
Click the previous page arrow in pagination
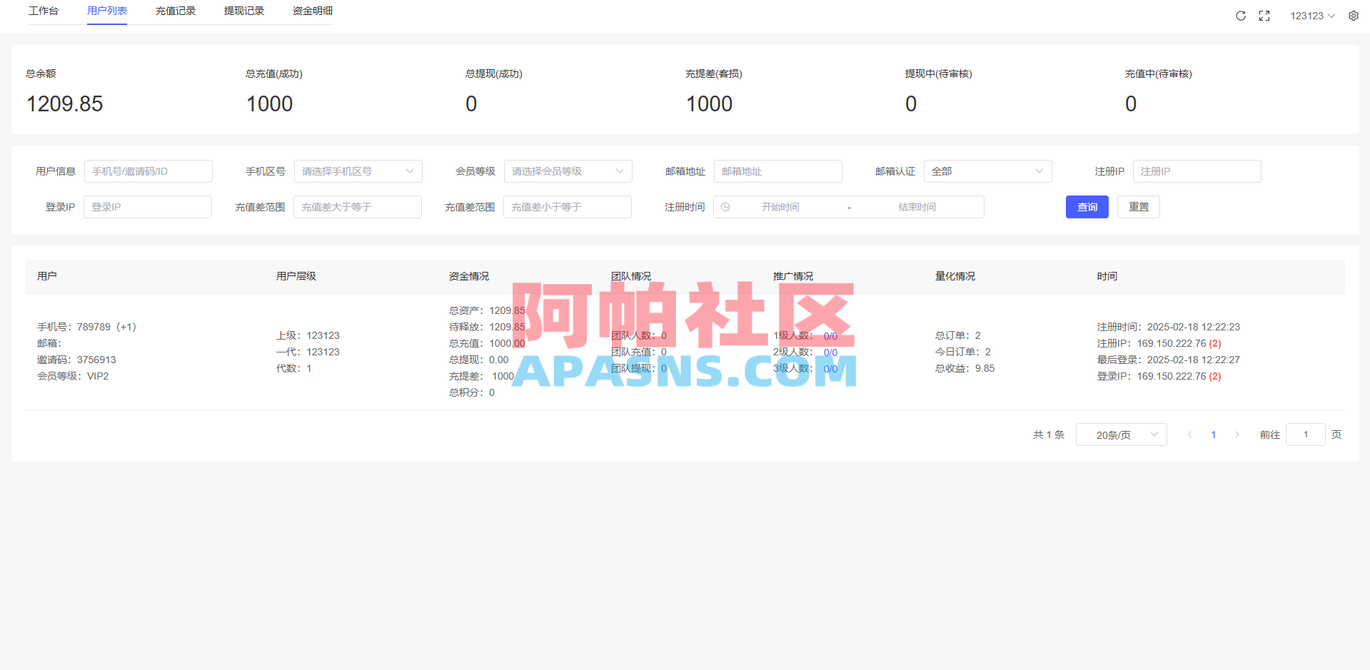coord(1189,434)
